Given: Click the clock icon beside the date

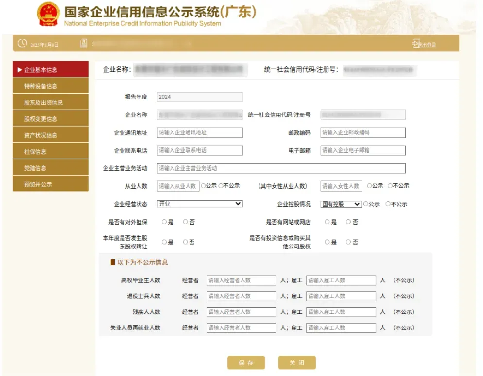Looking at the screenshot, I should tap(22, 44).
